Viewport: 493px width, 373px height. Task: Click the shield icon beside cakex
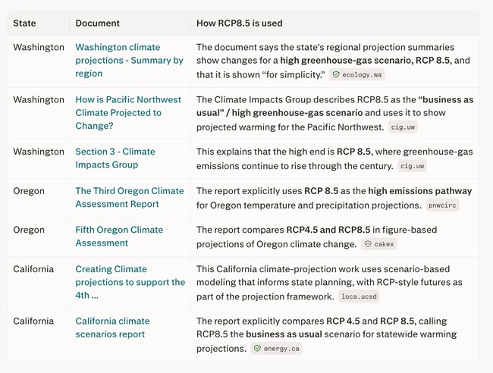click(x=368, y=244)
